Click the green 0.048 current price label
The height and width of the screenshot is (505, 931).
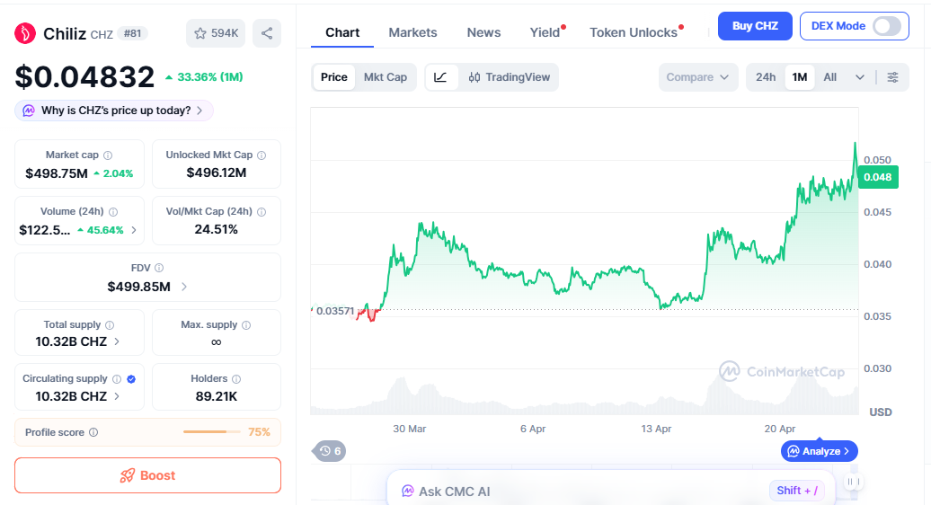(x=878, y=177)
